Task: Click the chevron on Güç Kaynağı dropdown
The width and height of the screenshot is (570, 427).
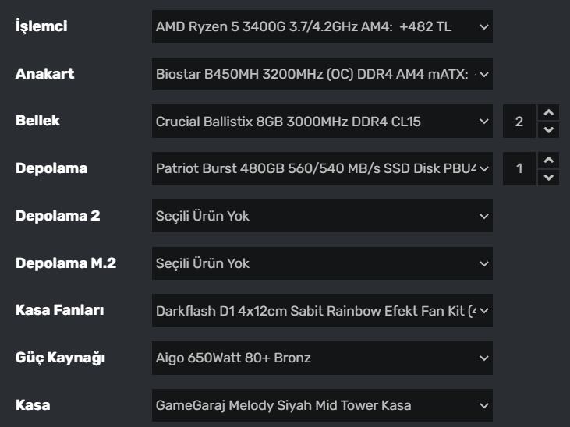Action: pos(484,358)
